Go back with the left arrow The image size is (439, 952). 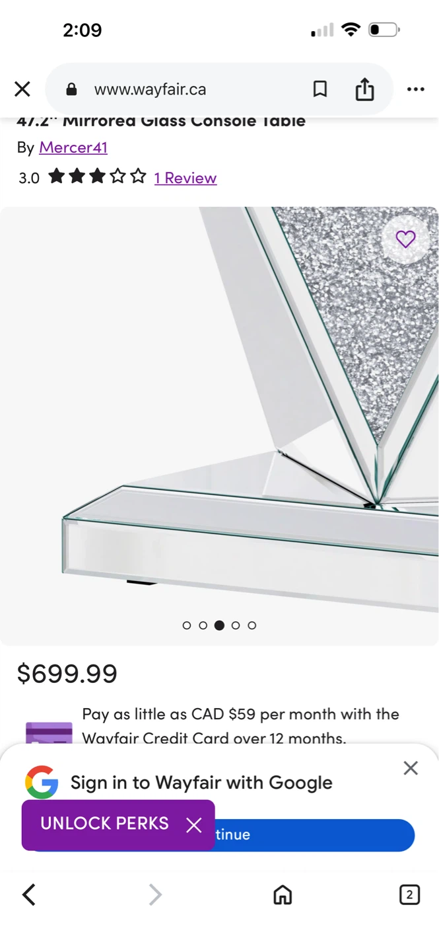29,894
